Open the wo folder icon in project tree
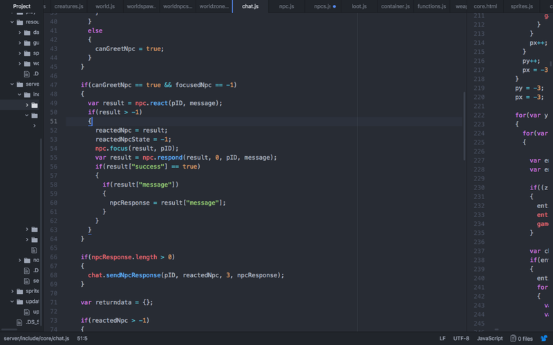553x345 pixels. tap(27, 64)
